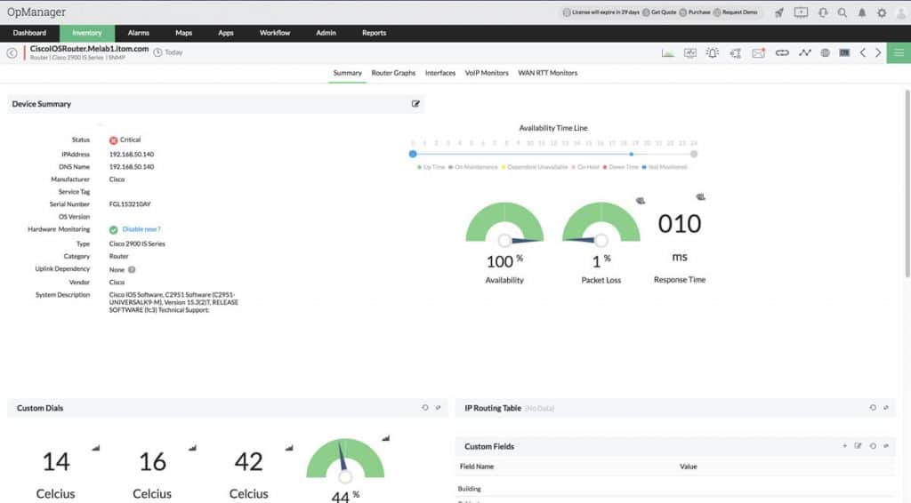This screenshot has width=911, height=503.
Task: Open the green hamburger menu button
Action: 899,52
